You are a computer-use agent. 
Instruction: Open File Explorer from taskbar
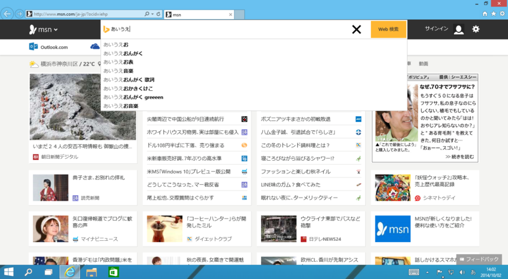pos(91,272)
